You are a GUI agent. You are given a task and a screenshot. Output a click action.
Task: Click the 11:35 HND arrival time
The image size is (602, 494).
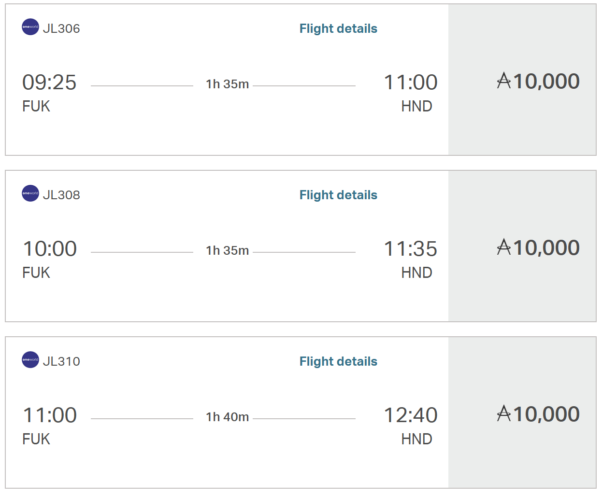pos(411,249)
